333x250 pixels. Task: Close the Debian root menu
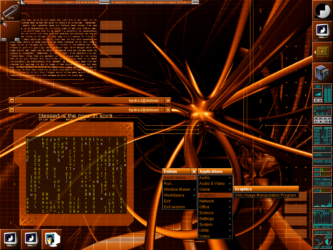coord(194,172)
